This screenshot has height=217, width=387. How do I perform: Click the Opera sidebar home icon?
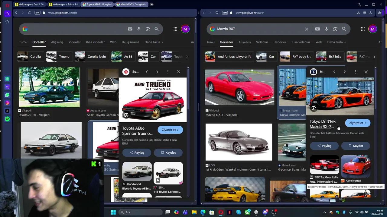click(x=7, y=14)
